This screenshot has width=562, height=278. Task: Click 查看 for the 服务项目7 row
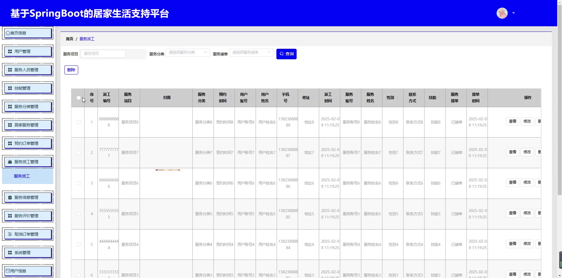pos(513,152)
